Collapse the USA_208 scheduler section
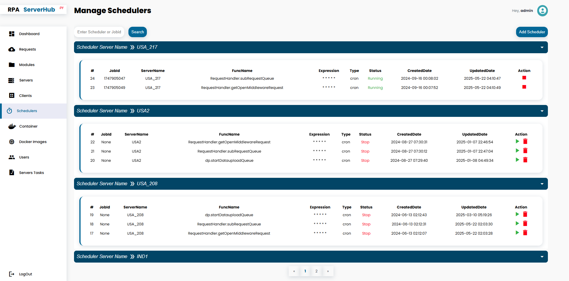 [x=542, y=184]
